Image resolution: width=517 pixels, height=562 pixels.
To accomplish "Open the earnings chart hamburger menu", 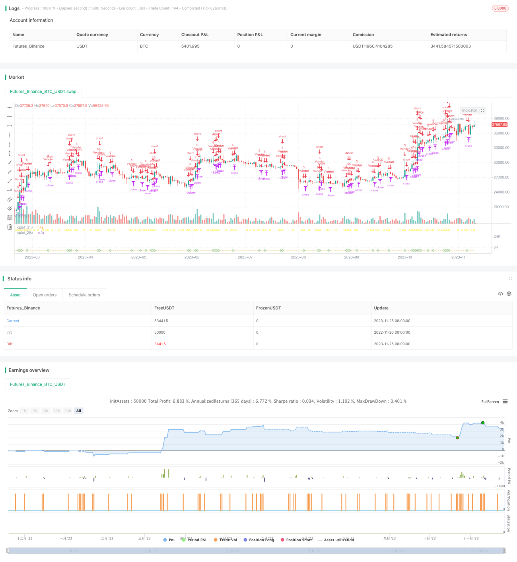I will [505, 401].
